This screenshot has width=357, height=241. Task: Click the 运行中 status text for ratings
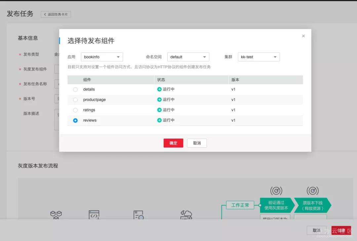(x=169, y=110)
